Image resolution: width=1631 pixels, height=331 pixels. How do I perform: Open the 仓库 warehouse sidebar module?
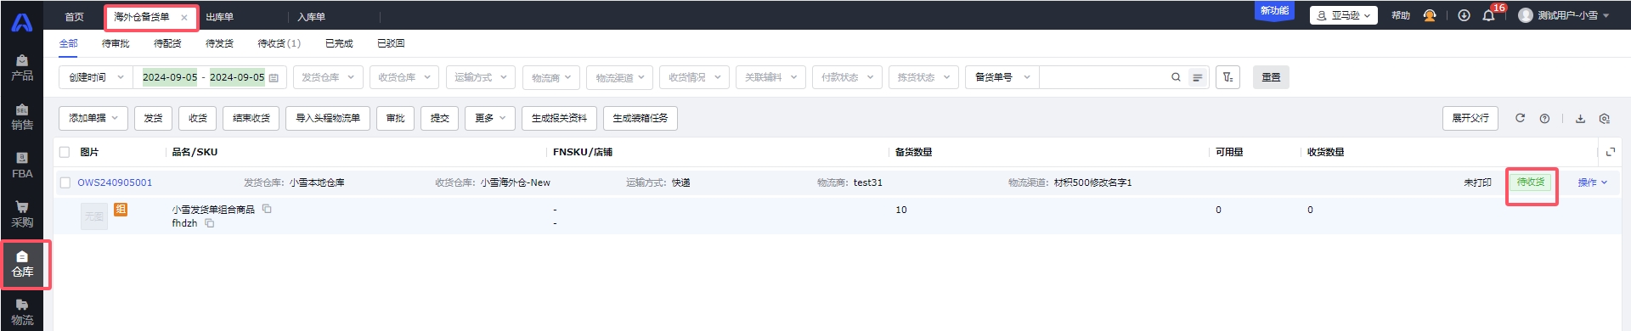click(x=22, y=264)
